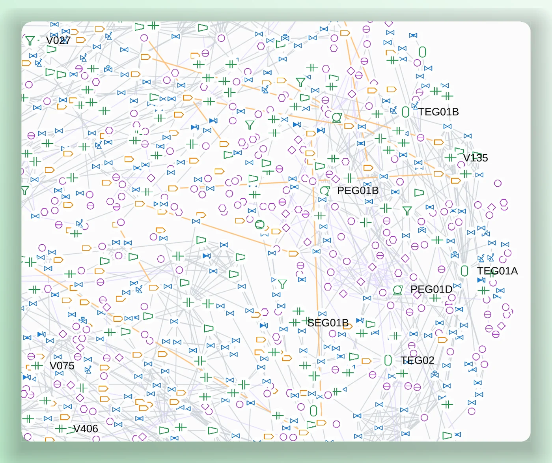Click the green node left of V135
552x463 pixels.
coord(450,157)
